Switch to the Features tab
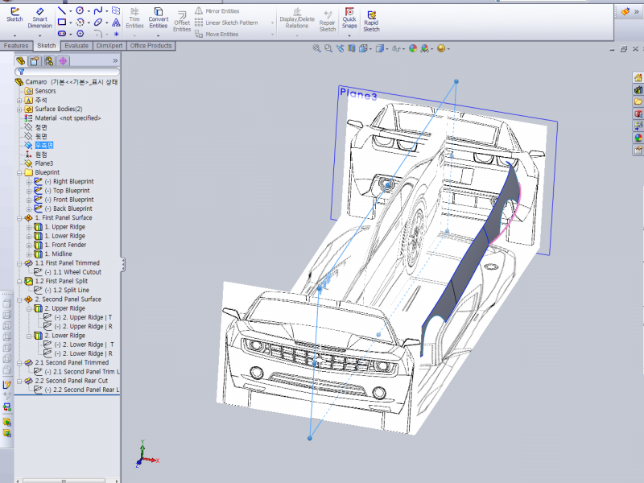 (16, 46)
